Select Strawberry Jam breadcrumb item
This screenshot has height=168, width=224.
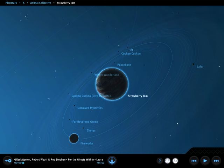(x=66, y=3)
